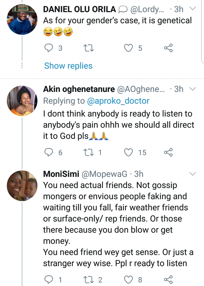
Task: Reply to MoniSimi's tweet
Action: point(49,280)
